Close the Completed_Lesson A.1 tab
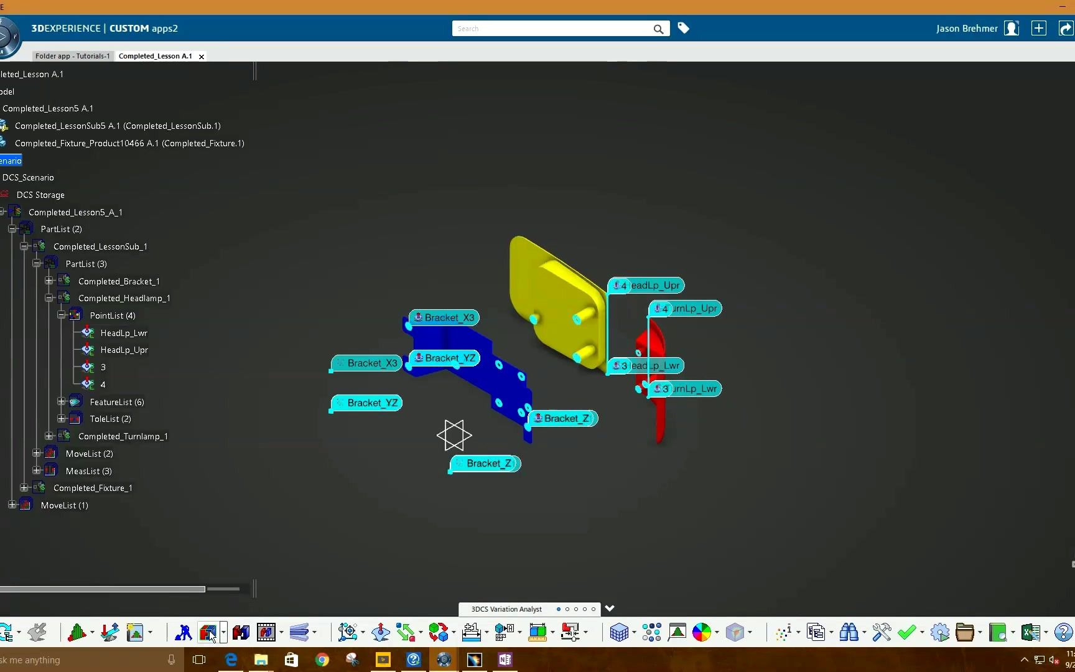 tap(202, 56)
